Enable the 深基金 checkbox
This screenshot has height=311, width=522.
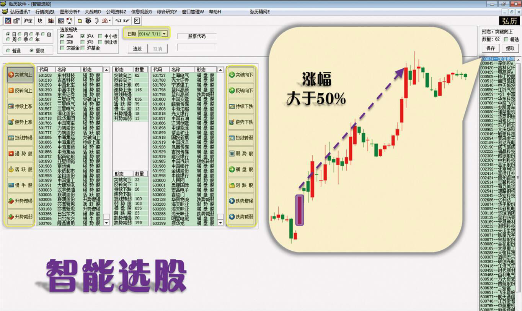[x=62, y=48]
